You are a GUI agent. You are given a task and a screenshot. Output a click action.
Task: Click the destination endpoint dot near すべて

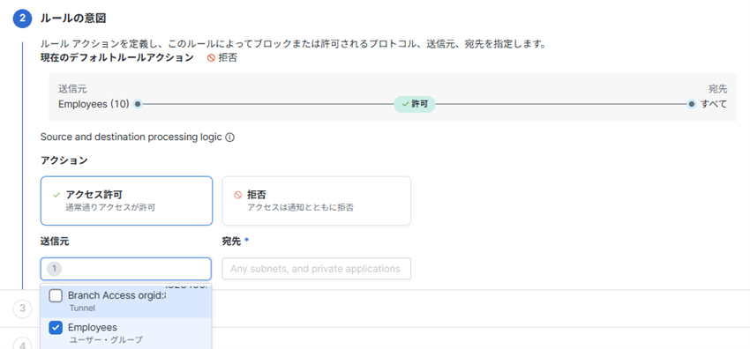691,104
